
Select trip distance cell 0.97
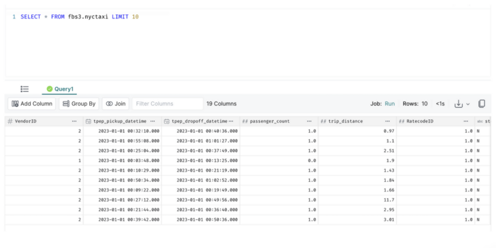357,131
